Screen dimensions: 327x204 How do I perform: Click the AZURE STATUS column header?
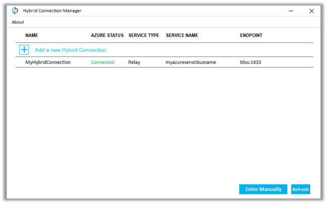(107, 36)
